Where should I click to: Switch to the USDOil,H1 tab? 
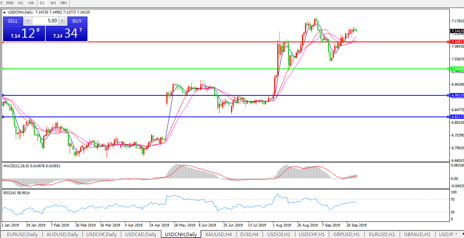[280, 234]
